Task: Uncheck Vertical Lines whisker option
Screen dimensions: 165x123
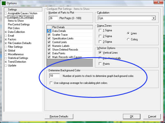Action: [x=100, y=52]
